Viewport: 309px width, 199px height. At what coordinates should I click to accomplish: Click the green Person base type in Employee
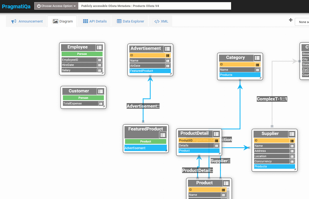click(82, 54)
